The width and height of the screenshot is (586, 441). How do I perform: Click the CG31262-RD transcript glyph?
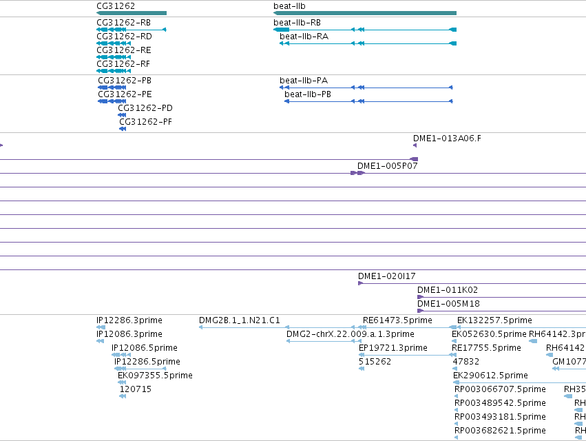click(114, 43)
